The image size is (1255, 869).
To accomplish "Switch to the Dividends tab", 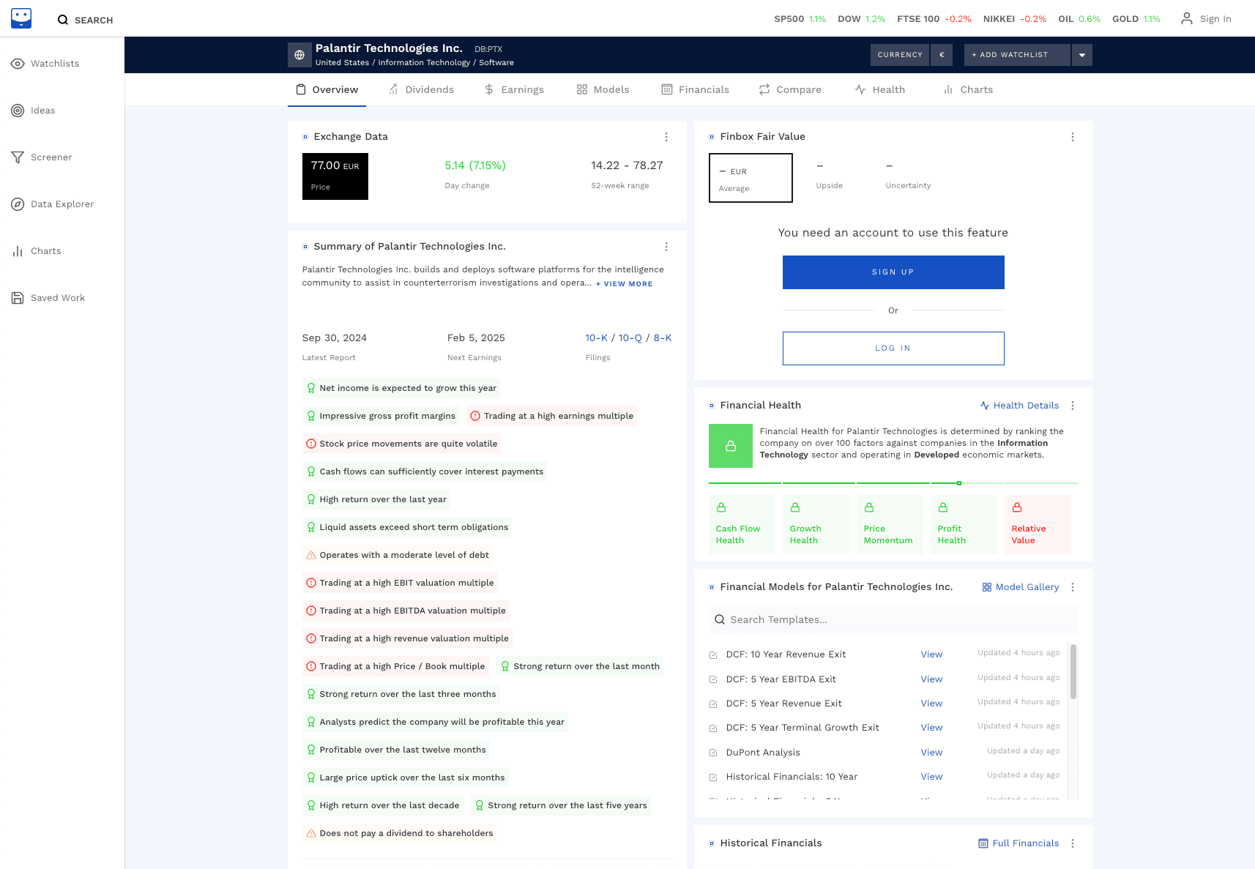I will (x=421, y=89).
